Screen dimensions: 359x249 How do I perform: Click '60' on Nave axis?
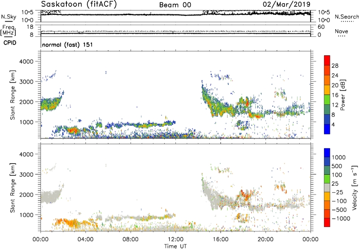(321, 27)
